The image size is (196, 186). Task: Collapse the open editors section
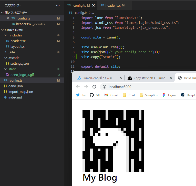(x=2, y=13)
